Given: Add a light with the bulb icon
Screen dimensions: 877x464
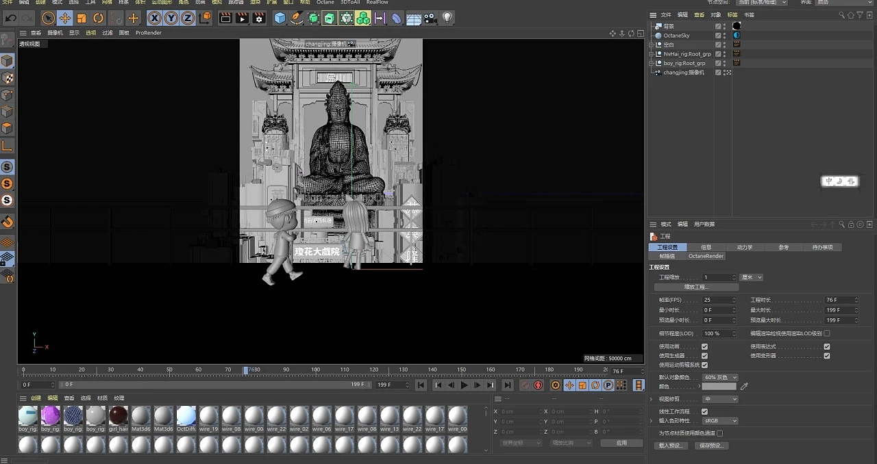Looking at the screenshot, I should 447,18.
